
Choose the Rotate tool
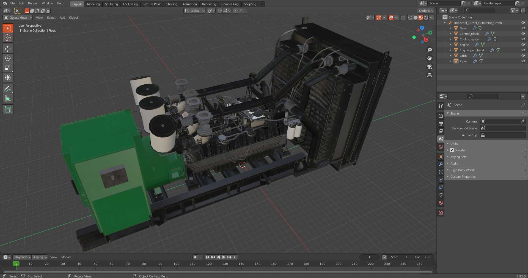pos(8,58)
